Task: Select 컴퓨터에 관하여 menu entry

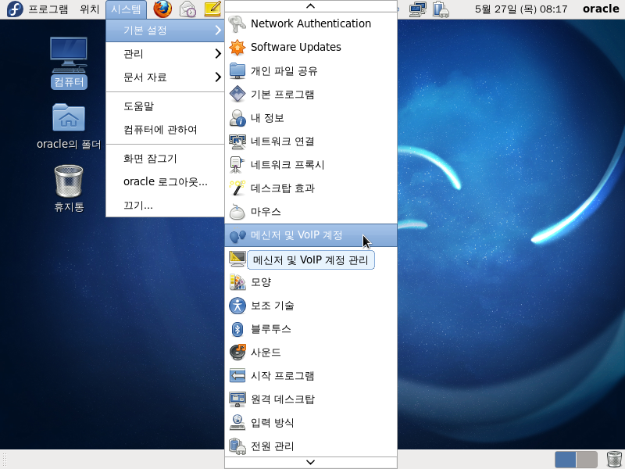Action: (x=165, y=130)
